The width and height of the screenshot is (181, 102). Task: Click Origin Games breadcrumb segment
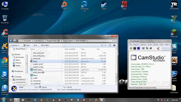pos(68,41)
